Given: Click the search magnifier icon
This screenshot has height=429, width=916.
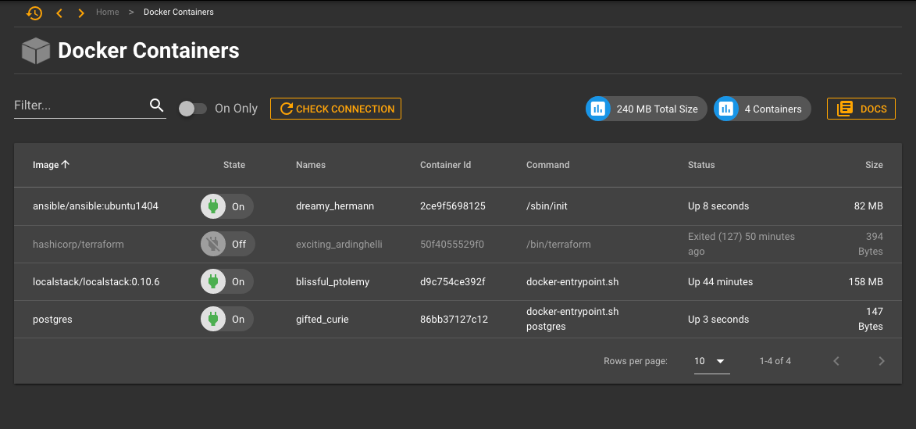Looking at the screenshot, I should pyautogui.click(x=156, y=105).
